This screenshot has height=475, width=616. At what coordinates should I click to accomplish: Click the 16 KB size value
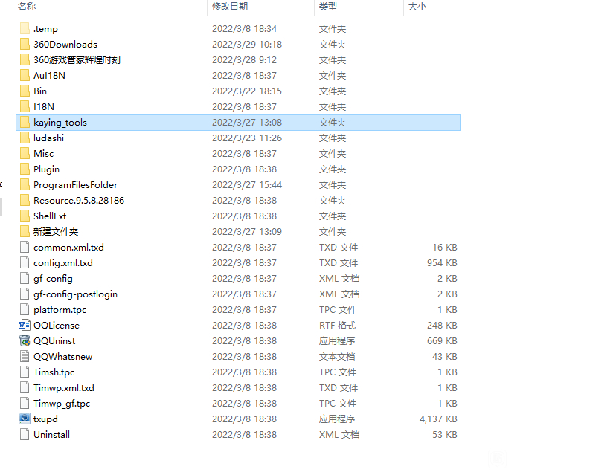click(445, 248)
